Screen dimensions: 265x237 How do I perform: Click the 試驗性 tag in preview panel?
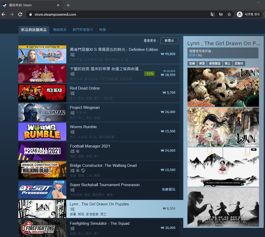coord(239,63)
